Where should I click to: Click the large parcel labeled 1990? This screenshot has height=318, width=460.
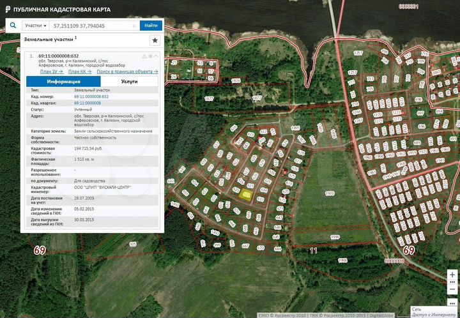tap(330, 193)
